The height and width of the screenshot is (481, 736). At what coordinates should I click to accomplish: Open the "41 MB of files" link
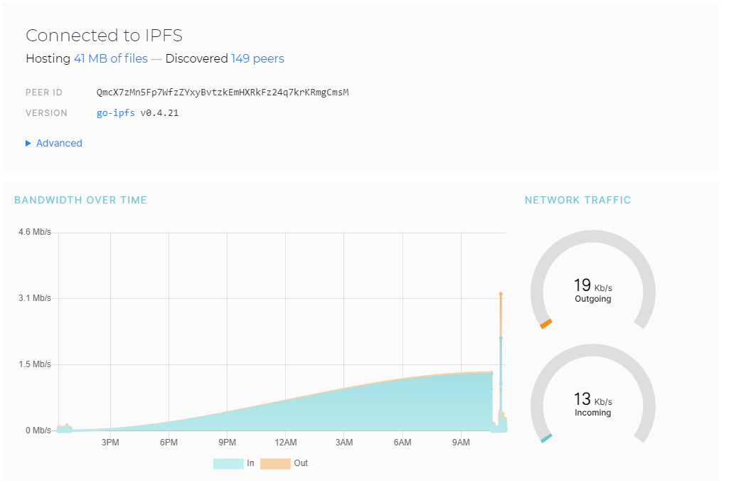click(111, 58)
